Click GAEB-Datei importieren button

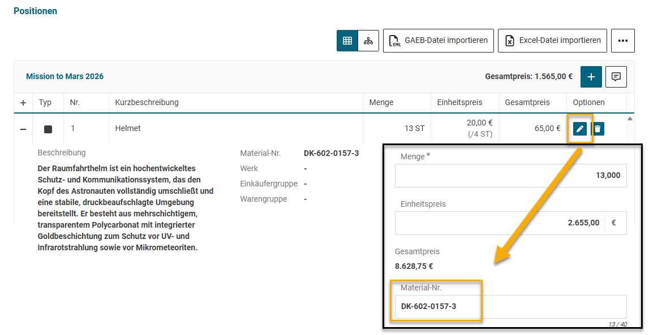pyautogui.click(x=439, y=41)
